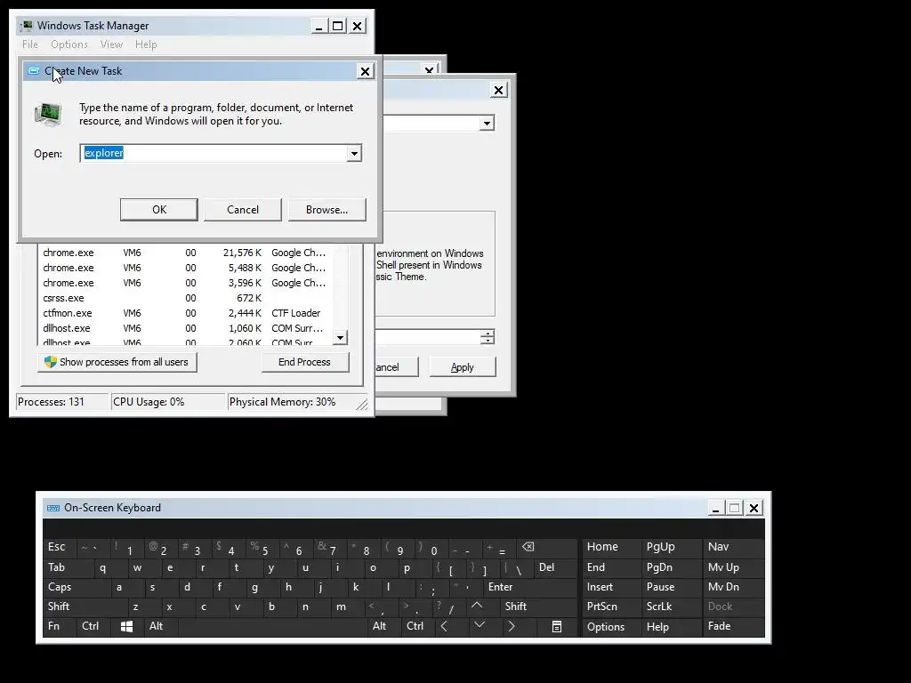Click the Browse... button
Image resolution: width=911 pixels, height=683 pixels.
[327, 210]
